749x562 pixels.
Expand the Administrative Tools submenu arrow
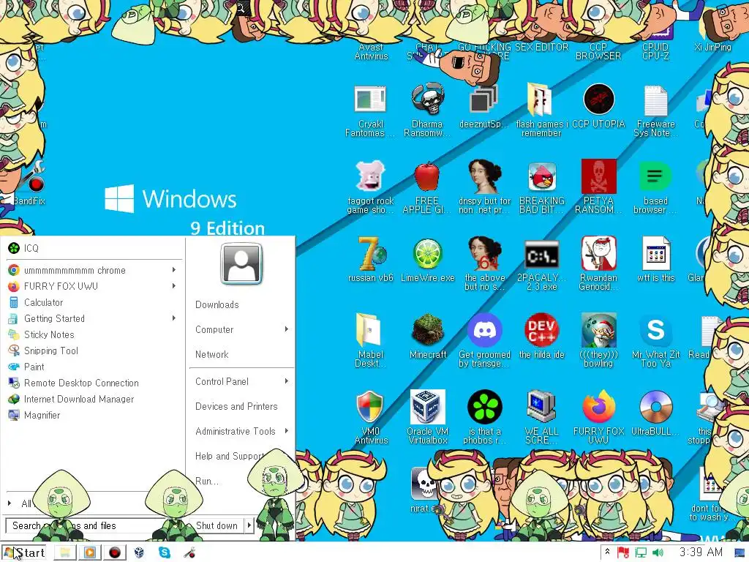287,431
